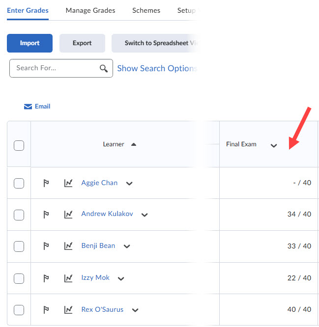This screenshot has width=319, height=327.
Task: Open the dropdown arrow next to Rex O'Saurus
Action: tap(135, 310)
